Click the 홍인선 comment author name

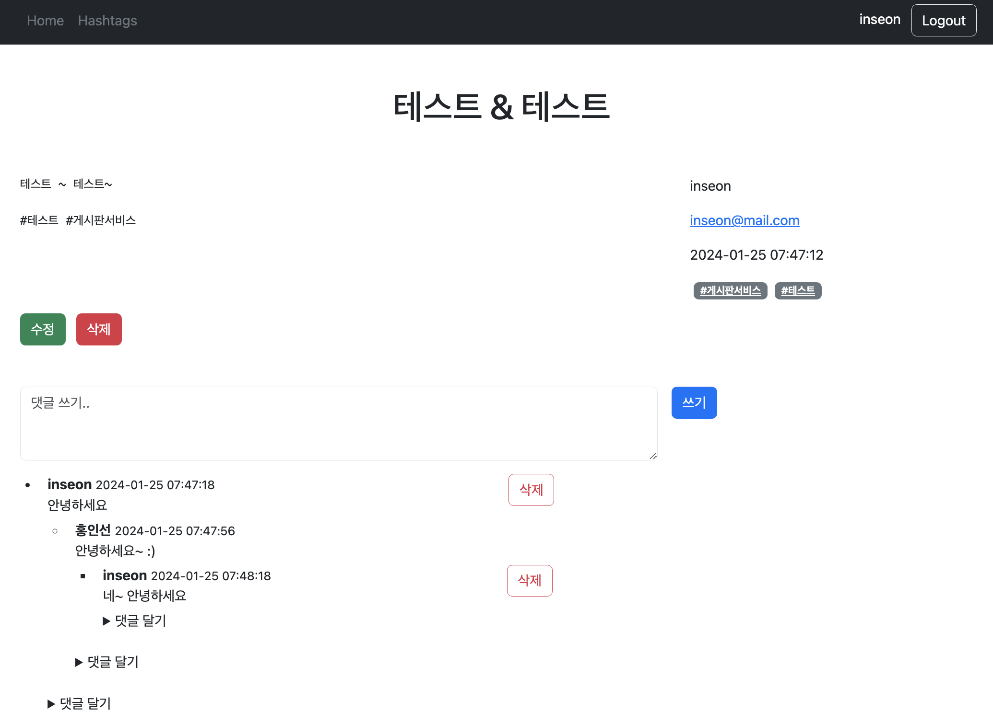pos(93,530)
